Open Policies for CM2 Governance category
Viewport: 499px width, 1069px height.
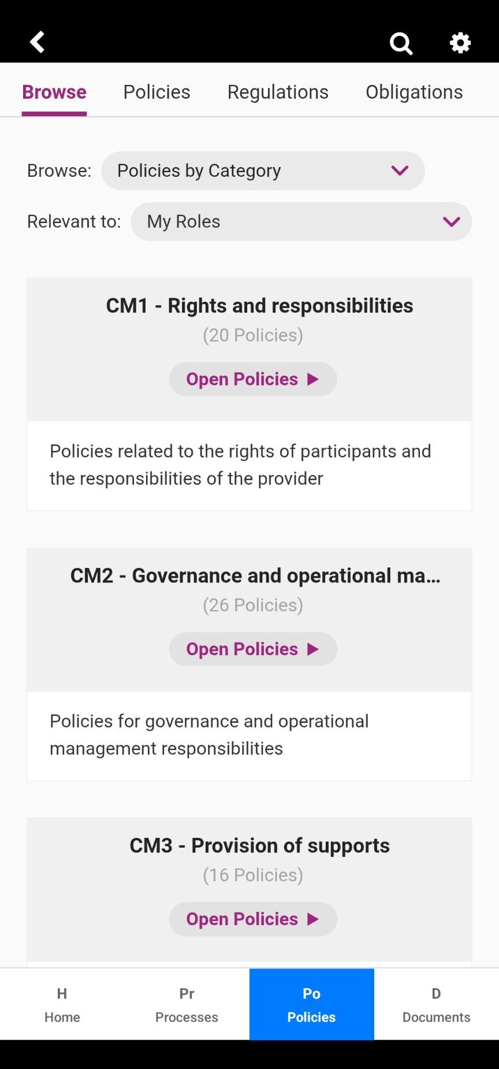[x=253, y=649]
